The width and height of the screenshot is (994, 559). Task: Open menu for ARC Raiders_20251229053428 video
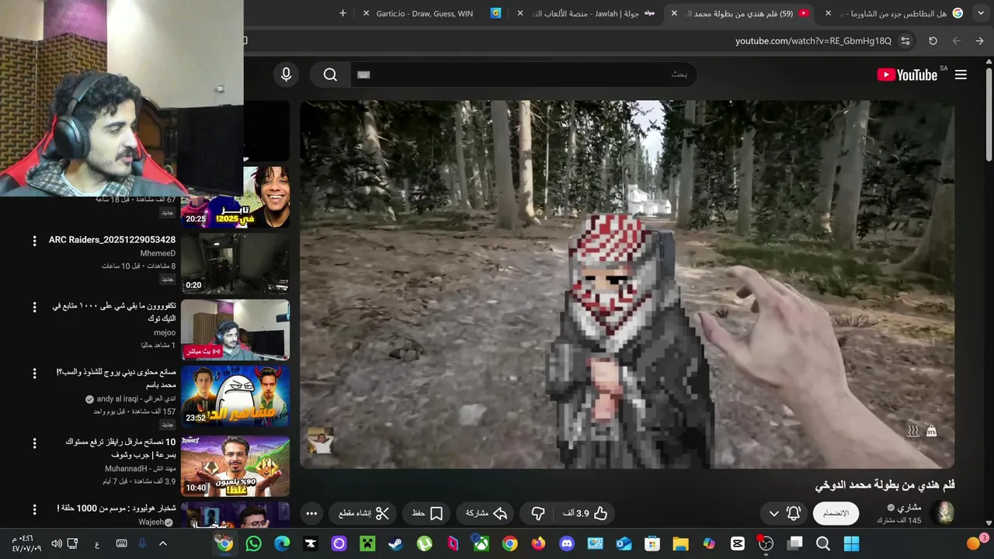pyautogui.click(x=34, y=241)
